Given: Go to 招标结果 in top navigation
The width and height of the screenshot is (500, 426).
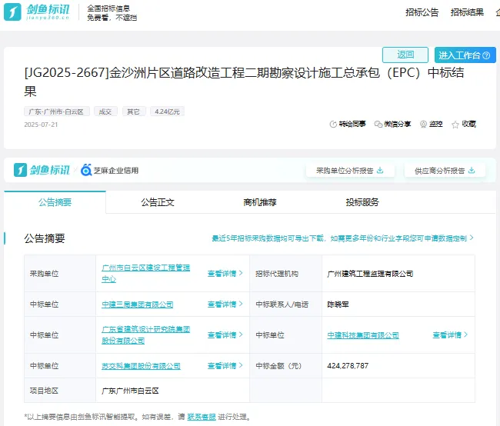Looking at the screenshot, I should pos(467,12).
